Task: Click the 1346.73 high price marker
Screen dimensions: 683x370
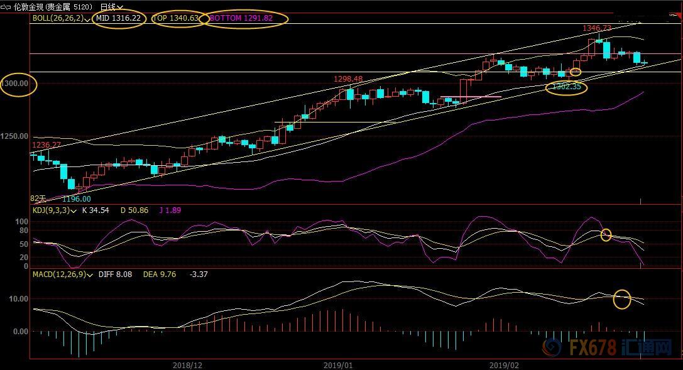Action: coord(596,28)
